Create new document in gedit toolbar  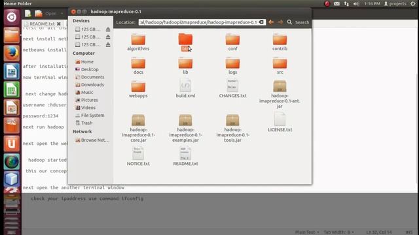click(x=27, y=13)
